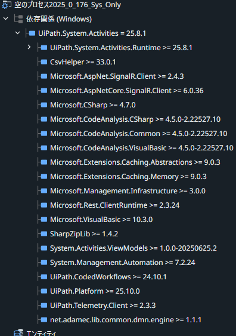The height and width of the screenshot is (336, 236).
Task: Expand the UiPath.System.Activities.Runtime node
Action: coord(29,47)
